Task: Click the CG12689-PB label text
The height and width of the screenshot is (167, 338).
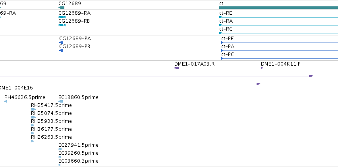Action: (75, 47)
